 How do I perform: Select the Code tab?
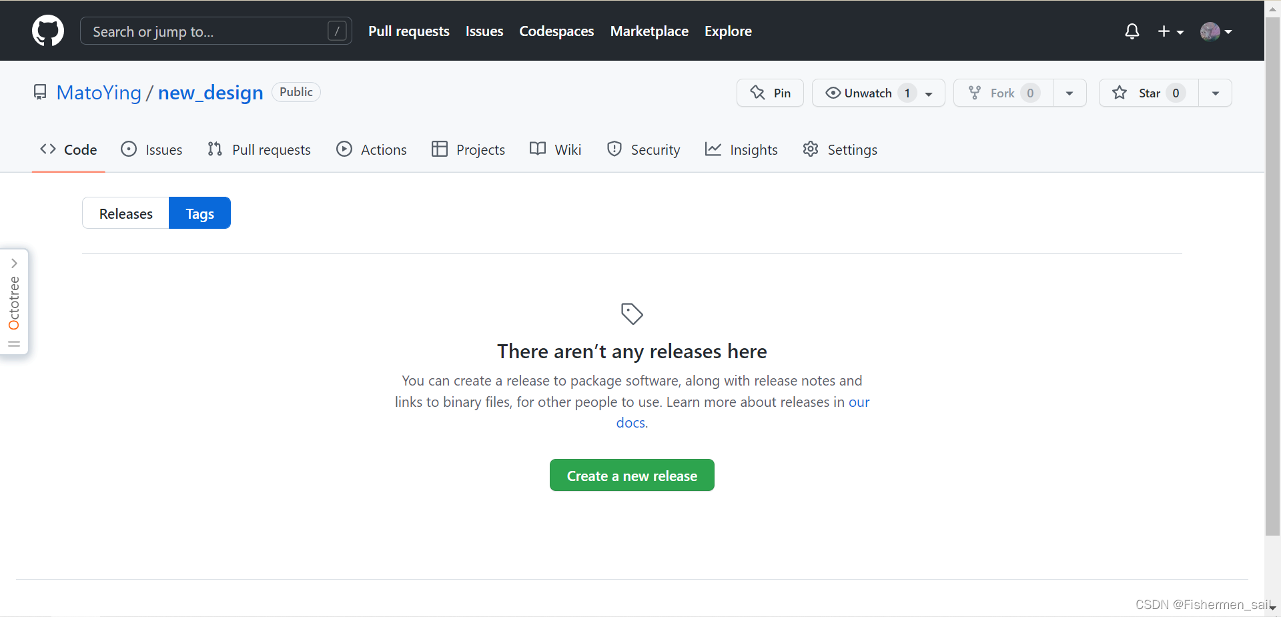[69, 149]
